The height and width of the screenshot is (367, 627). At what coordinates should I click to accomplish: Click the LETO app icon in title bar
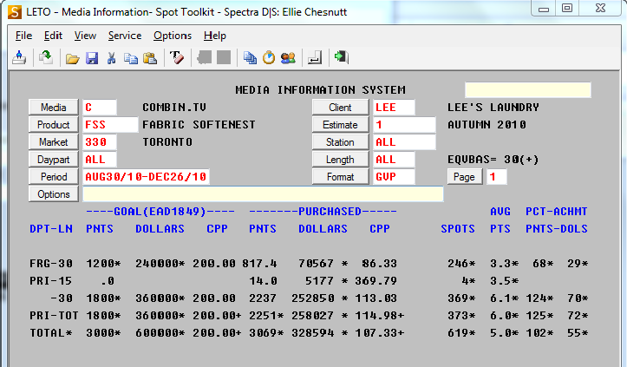click(x=15, y=12)
